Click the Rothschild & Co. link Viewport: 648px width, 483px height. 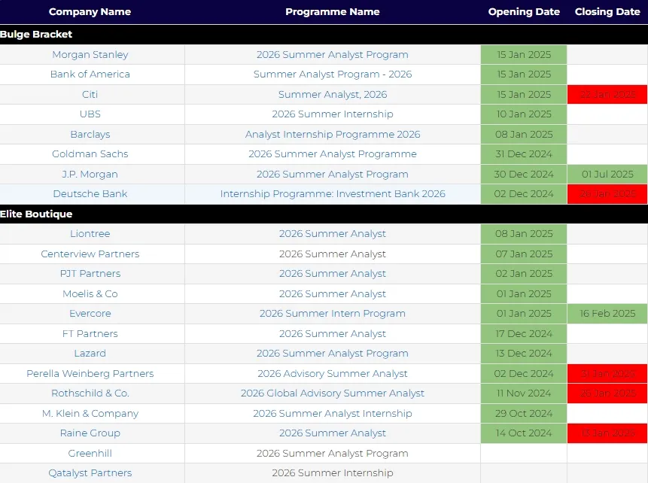tap(90, 393)
